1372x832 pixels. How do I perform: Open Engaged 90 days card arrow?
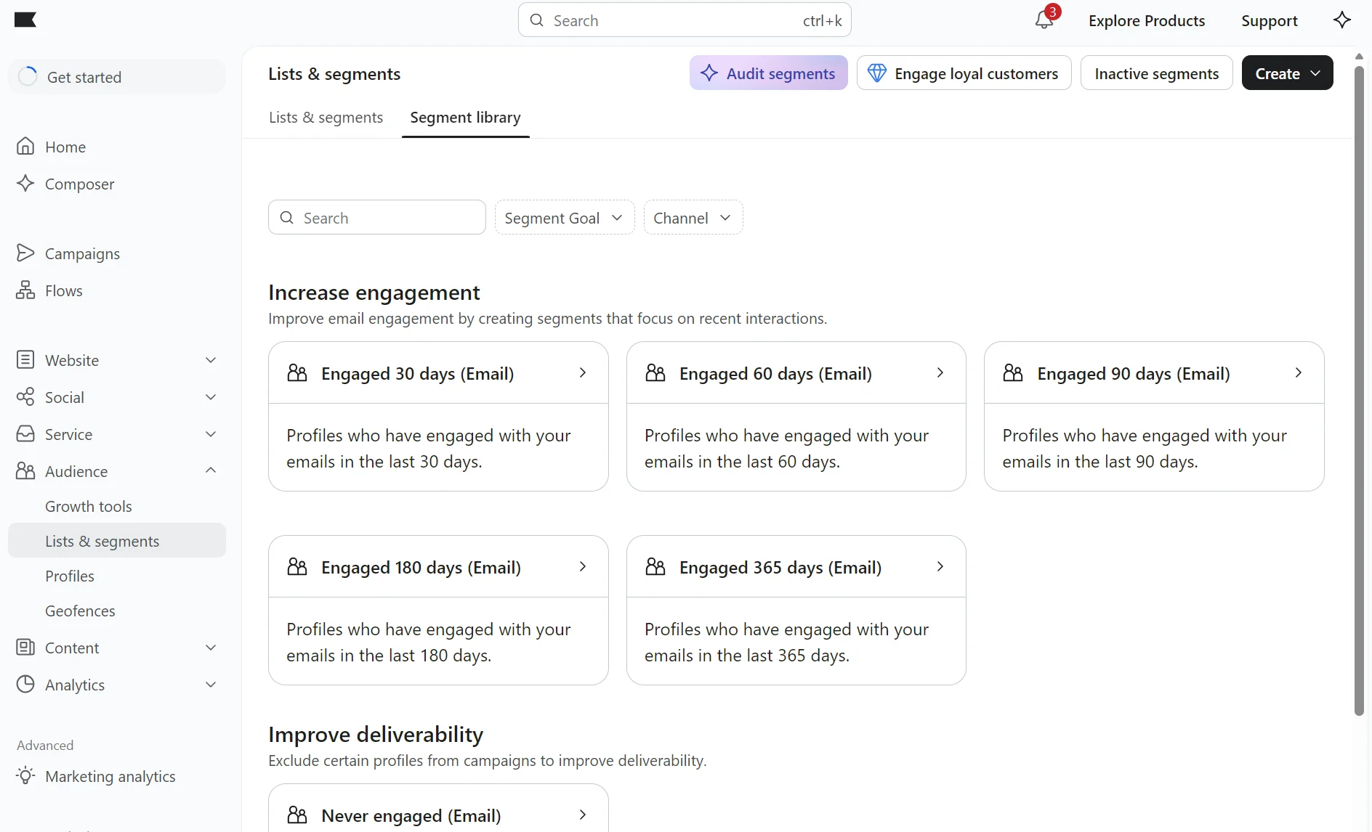click(x=1298, y=373)
